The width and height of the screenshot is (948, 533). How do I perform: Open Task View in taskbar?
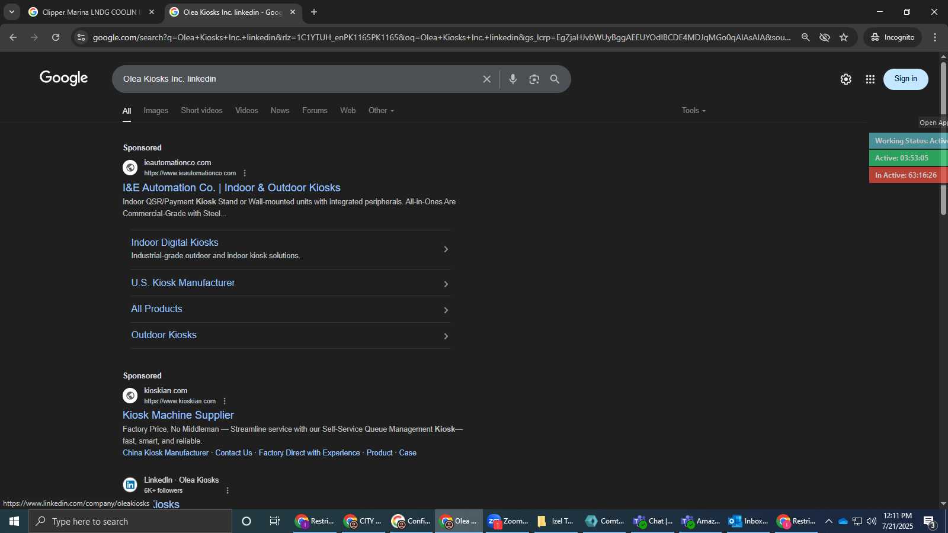tap(275, 521)
